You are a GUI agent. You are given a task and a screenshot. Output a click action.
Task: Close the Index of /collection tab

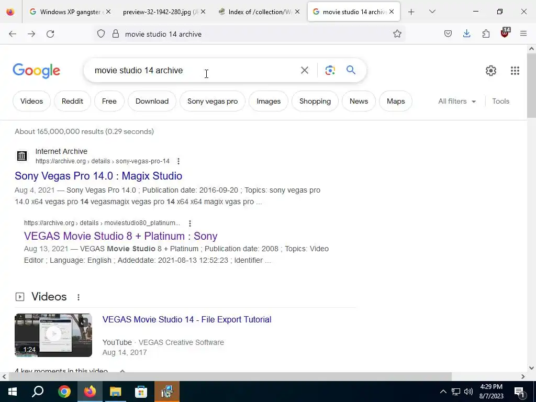coord(297,12)
